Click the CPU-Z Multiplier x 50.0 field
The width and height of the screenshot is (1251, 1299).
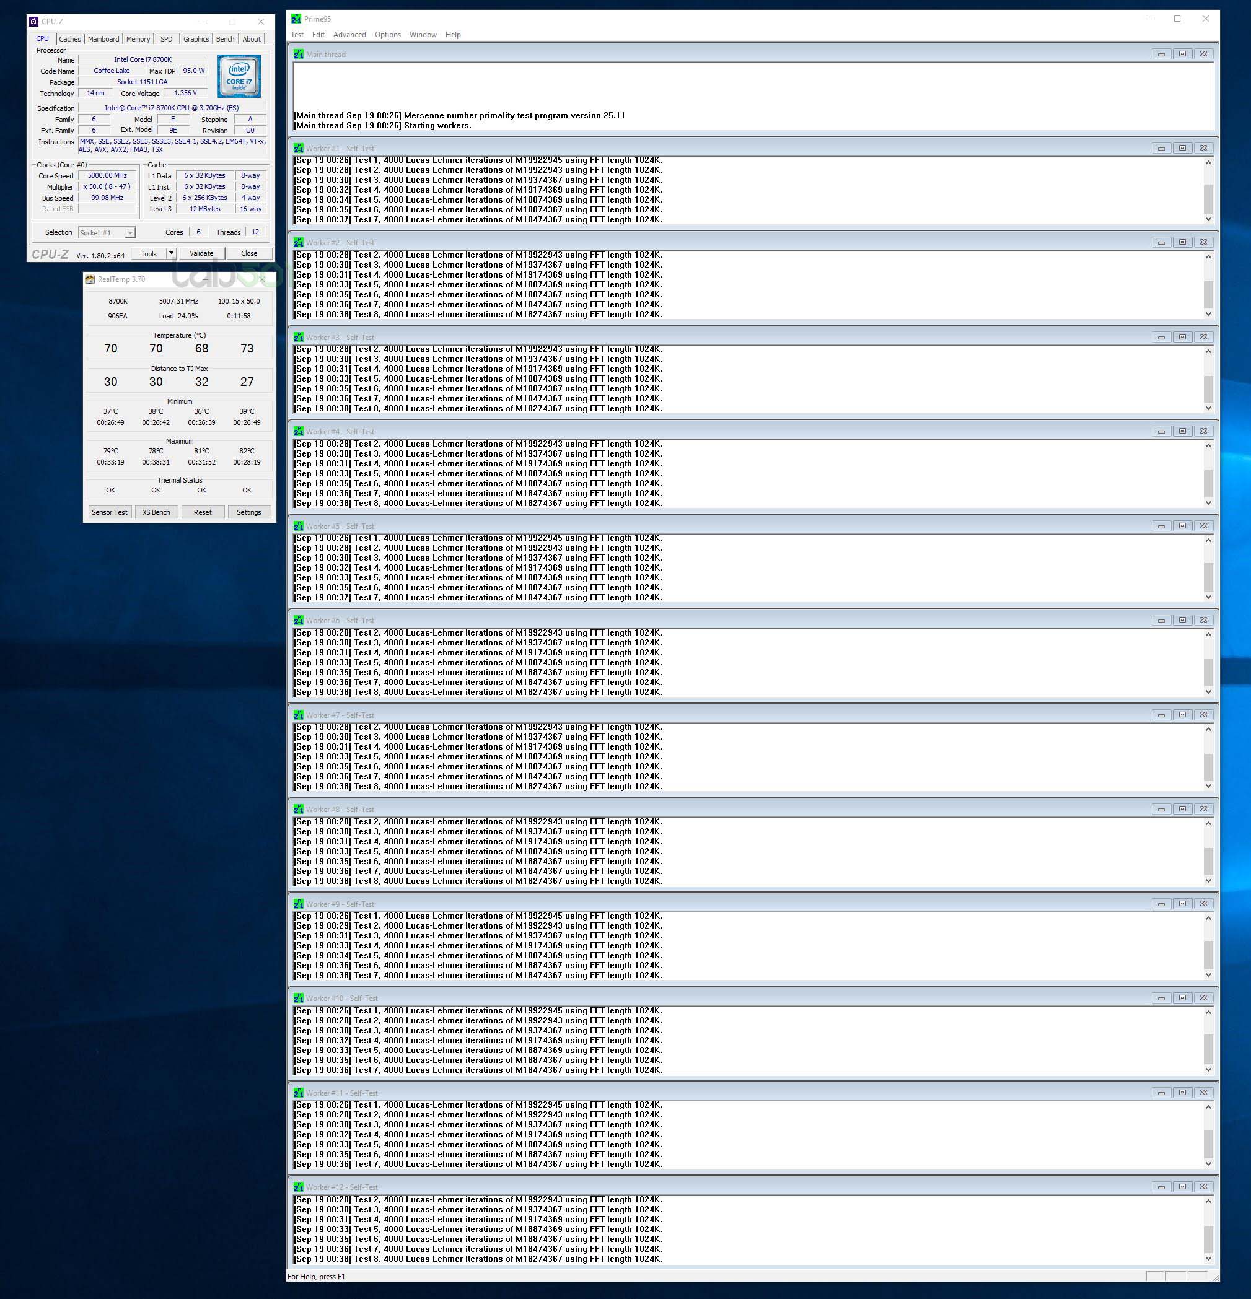coord(107,187)
